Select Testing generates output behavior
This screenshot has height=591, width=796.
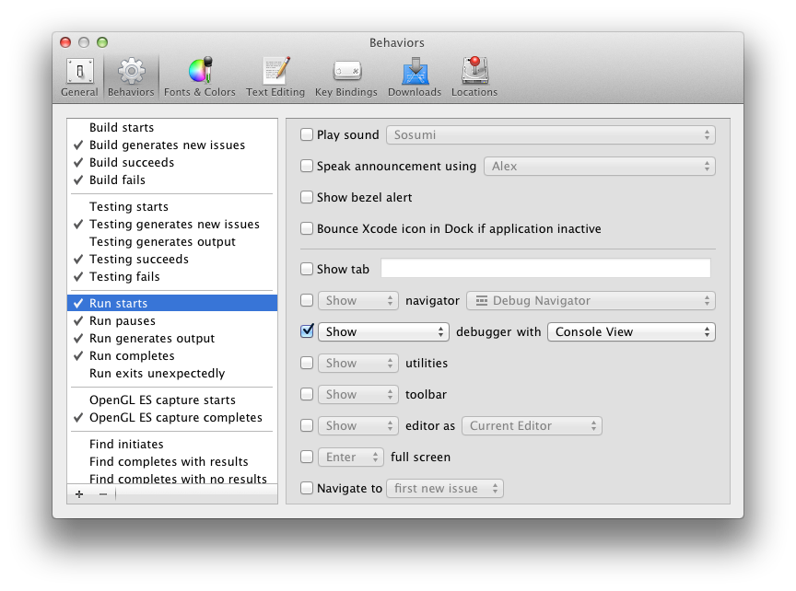172,242
